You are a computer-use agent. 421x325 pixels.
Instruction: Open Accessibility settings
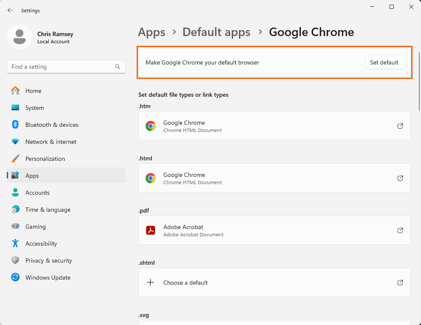[66, 243]
